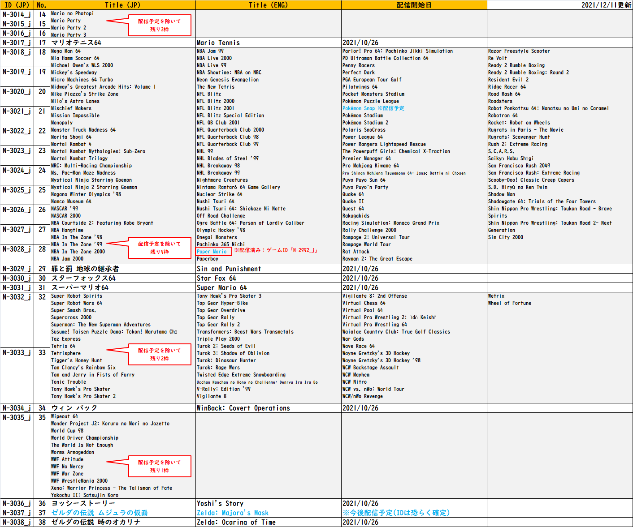
Task: Open the Zelda: Majora's Mask link
Action: tap(233, 513)
